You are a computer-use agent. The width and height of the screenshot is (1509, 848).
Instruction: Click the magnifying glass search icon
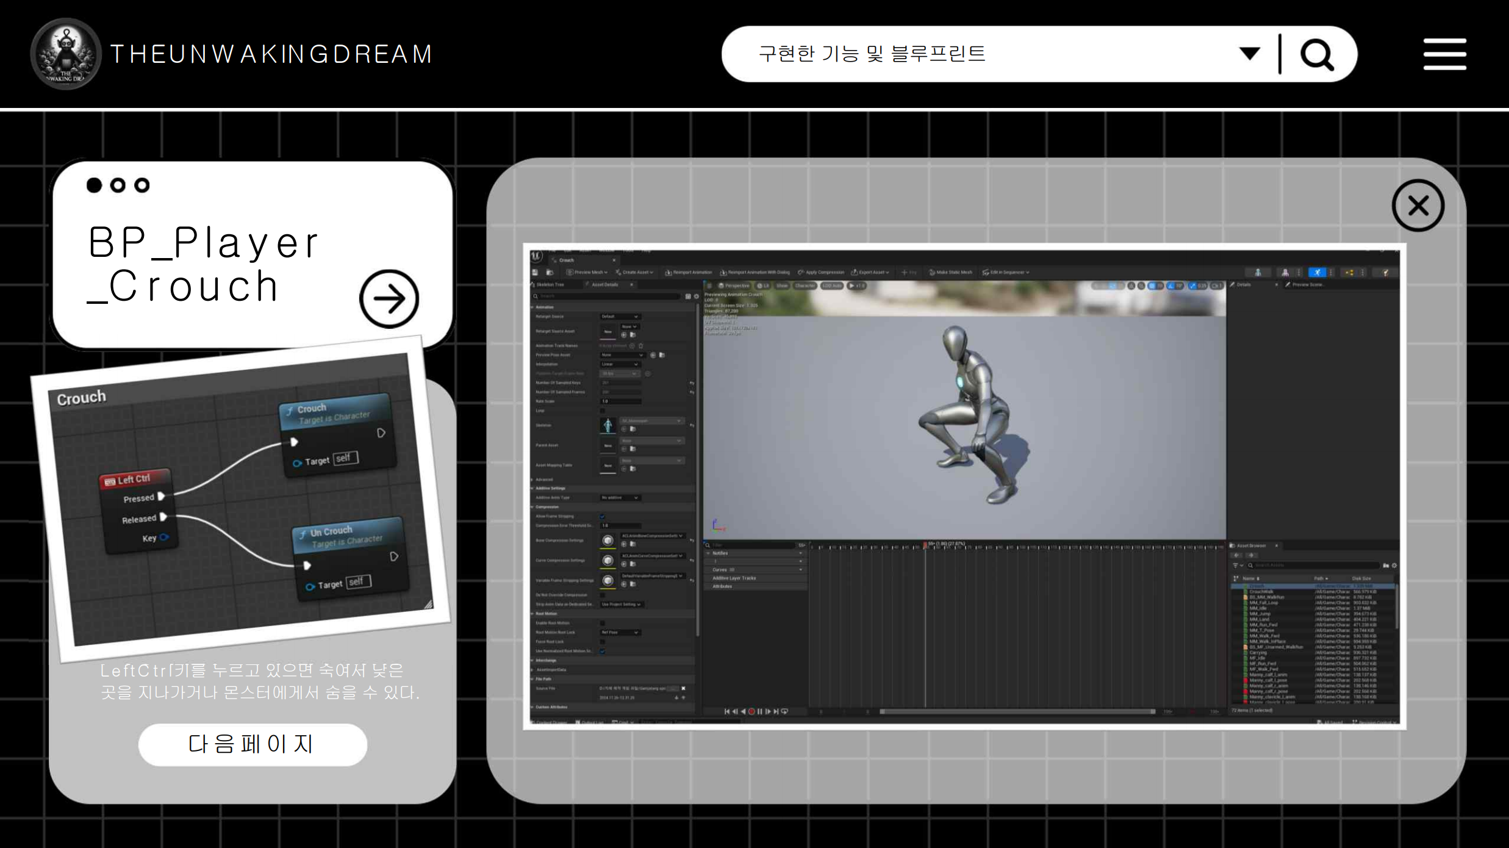tap(1317, 55)
